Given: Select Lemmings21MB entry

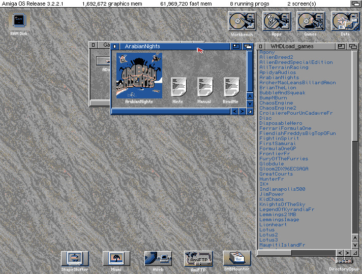Looking at the screenshot, I should 278,214.
